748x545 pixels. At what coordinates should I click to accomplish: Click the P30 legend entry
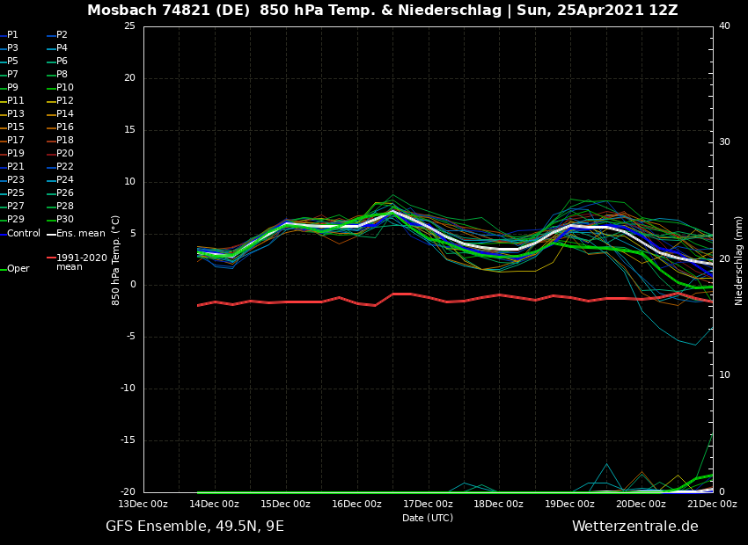tap(64, 220)
